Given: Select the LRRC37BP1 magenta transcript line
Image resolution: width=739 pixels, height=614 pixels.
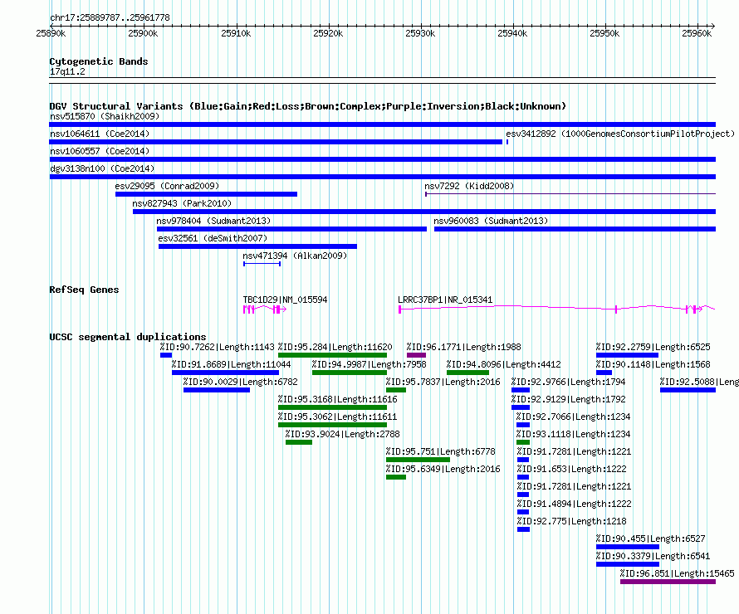Looking at the screenshot, I should tap(557, 309).
